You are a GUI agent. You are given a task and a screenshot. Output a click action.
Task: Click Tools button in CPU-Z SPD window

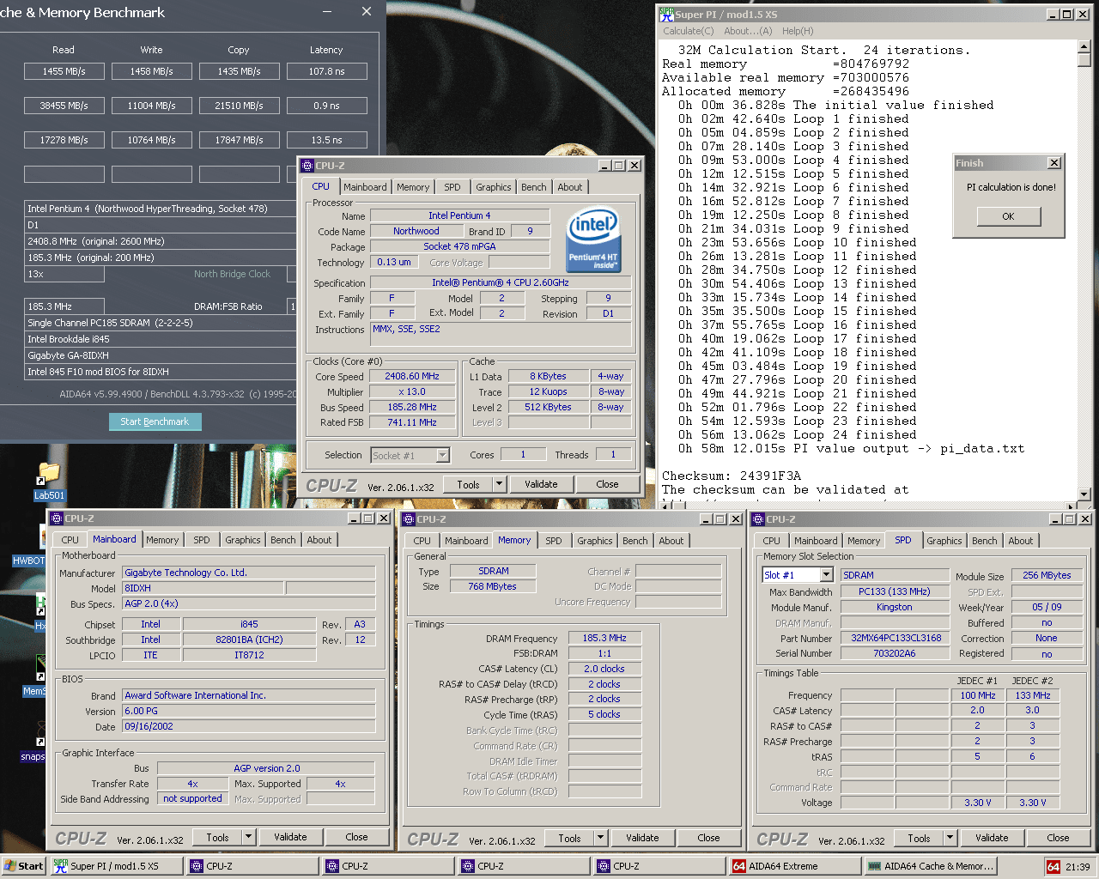pos(920,838)
